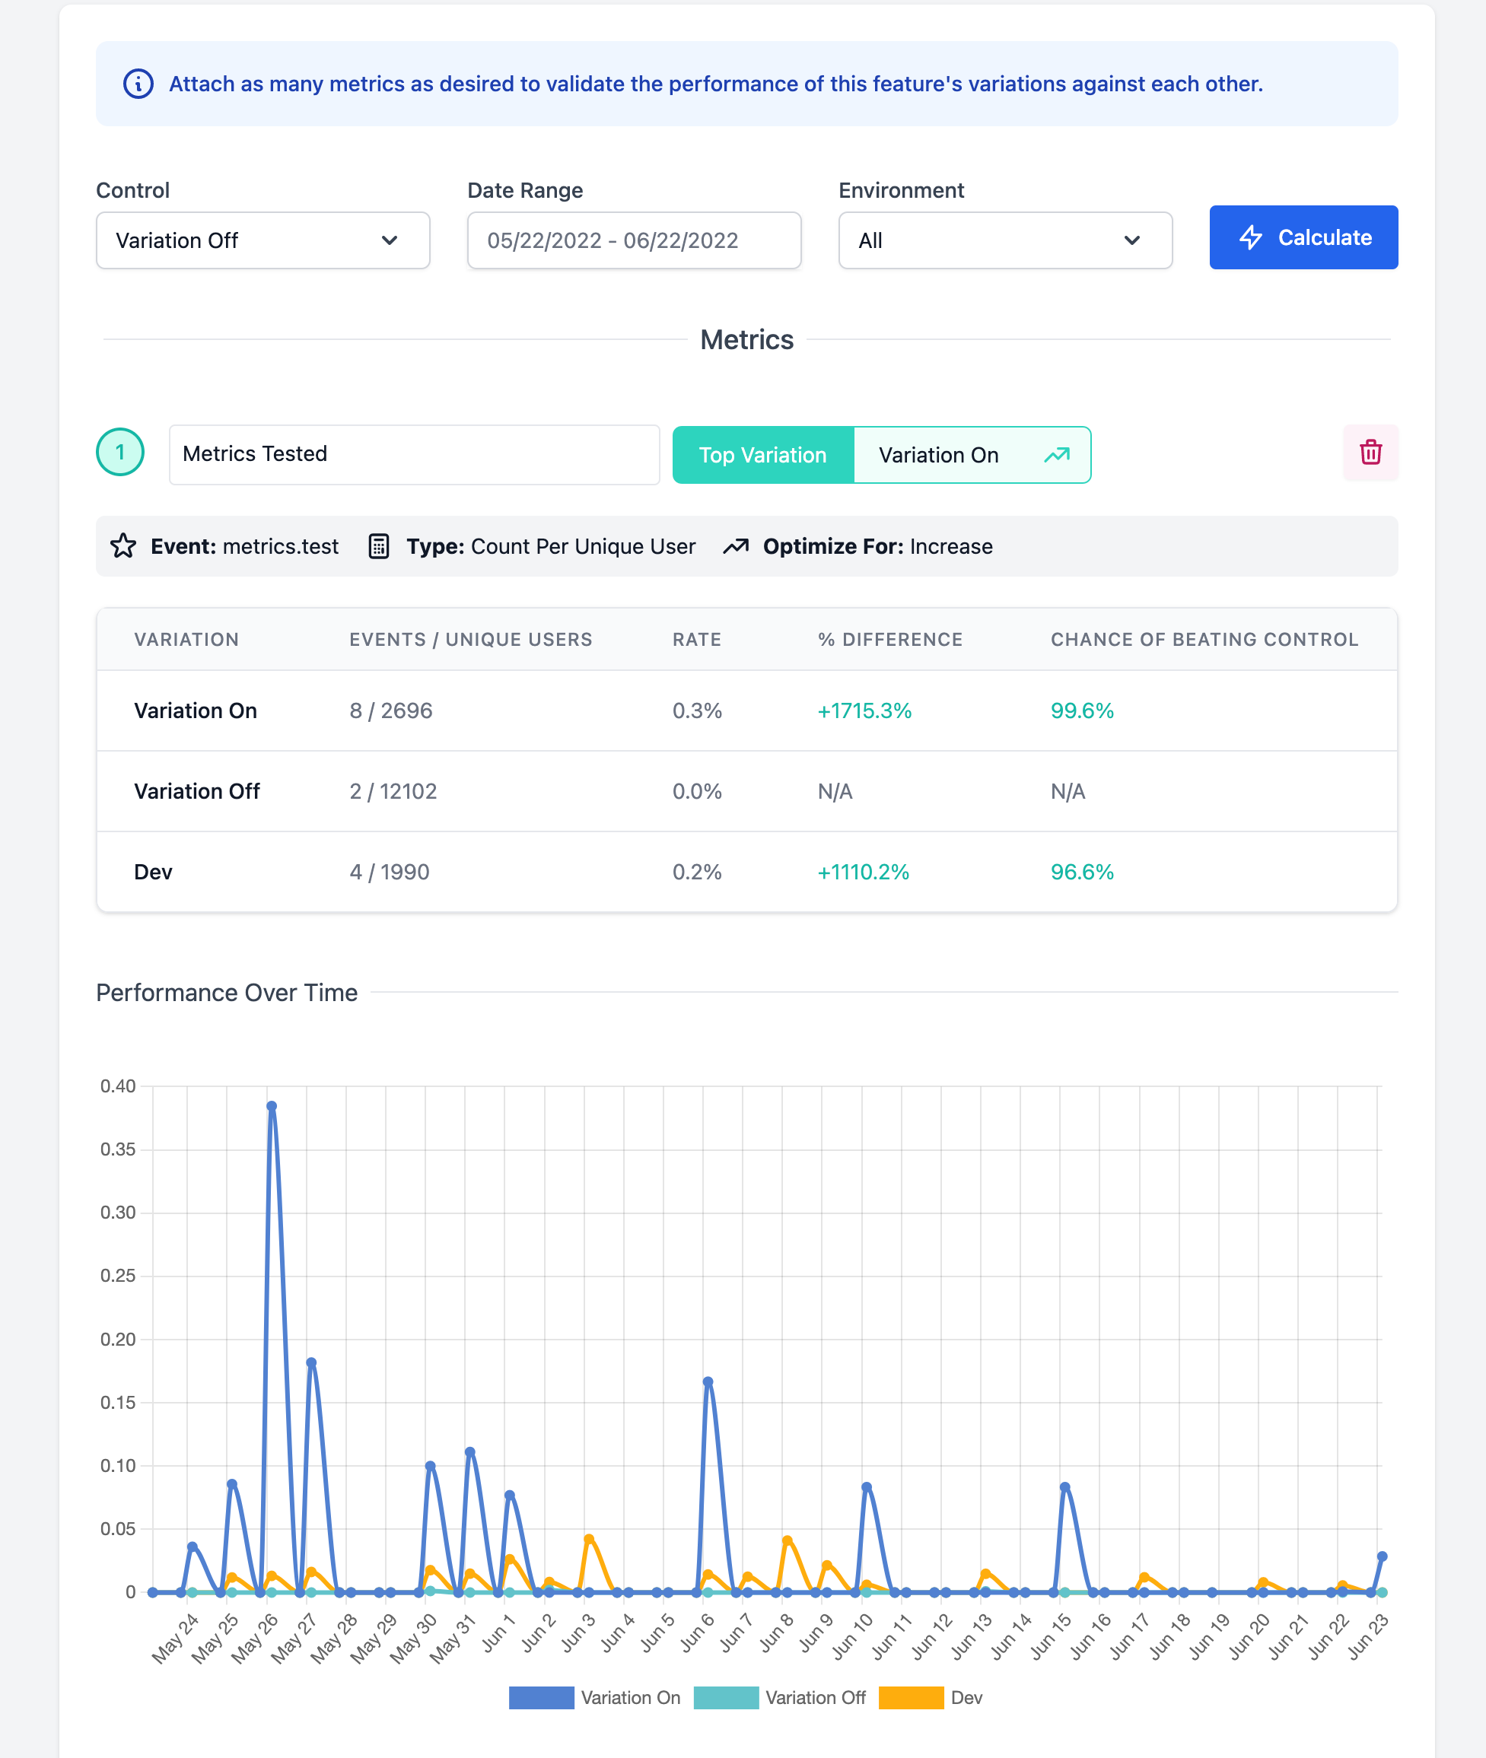Viewport: 1486px width, 1758px height.
Task: Click the +1110.2% difference value
Action: click(x=864, y=872)
